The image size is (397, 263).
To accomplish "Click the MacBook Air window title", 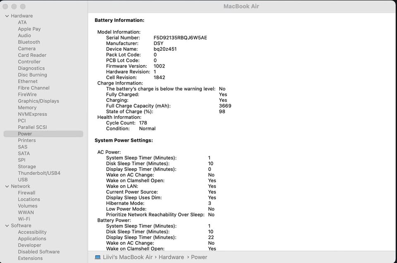I will point(241,7).
